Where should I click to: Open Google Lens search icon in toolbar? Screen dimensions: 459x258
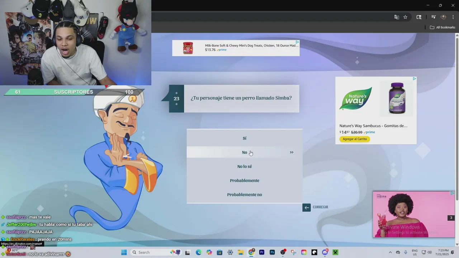[x=418, y=17]
